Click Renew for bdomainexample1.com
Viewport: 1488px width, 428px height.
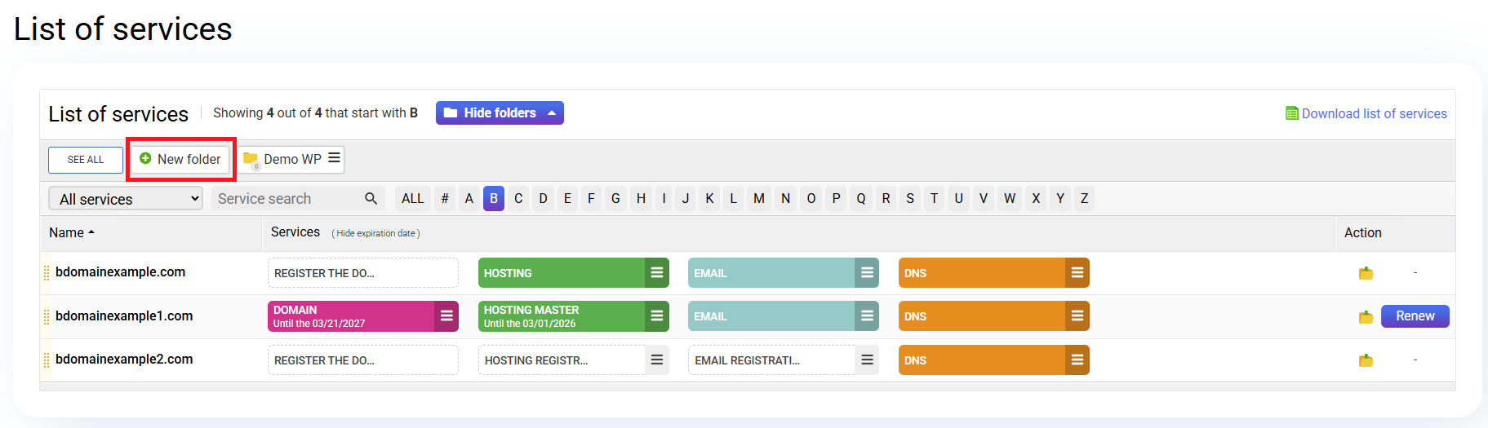[1415, 316]
